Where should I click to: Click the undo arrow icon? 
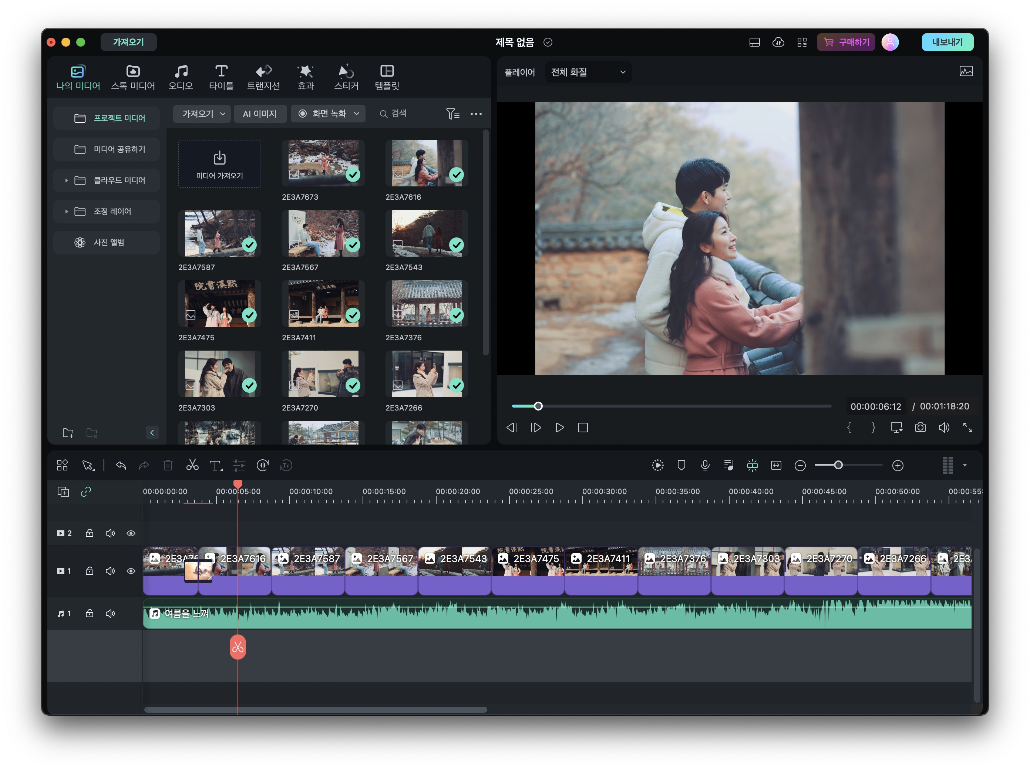tap(121, 465)
